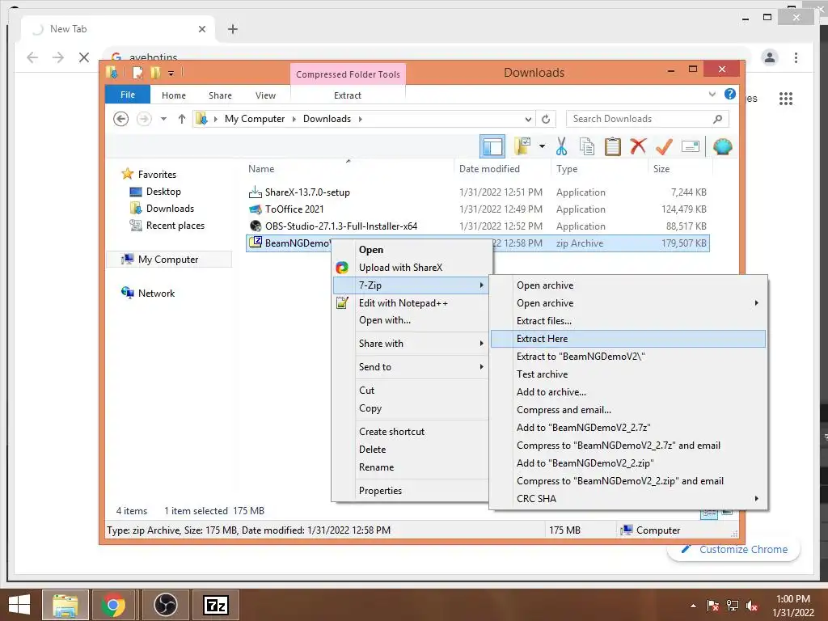Screen dimensions: 828x621
Task: Open a new Chrome tab with plus button
Action: (233, 29)
